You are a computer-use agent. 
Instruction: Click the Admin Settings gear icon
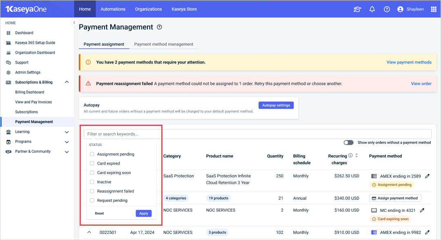tap(9, 73)
